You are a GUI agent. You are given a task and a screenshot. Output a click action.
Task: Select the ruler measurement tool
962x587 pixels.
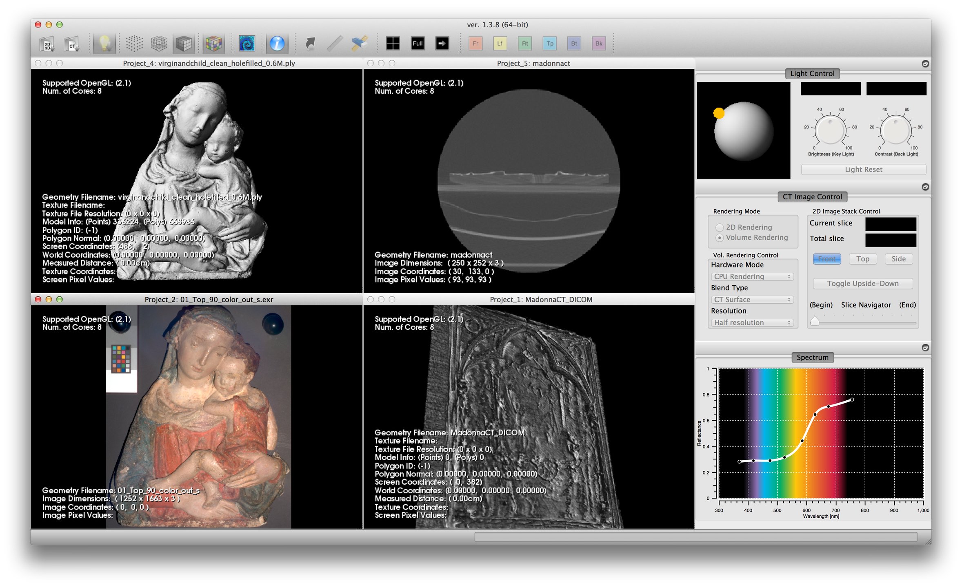tap(335, 44)
